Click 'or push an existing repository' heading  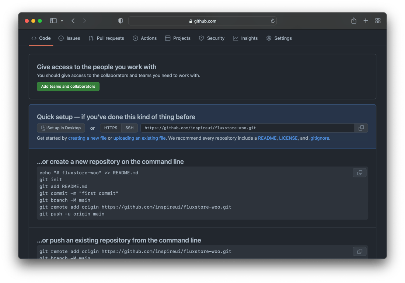click(119, 240)
